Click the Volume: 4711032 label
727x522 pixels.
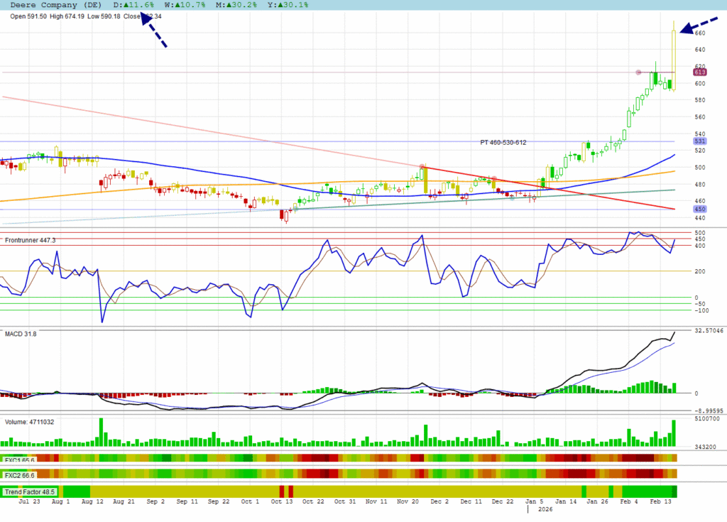pos(30,422)
